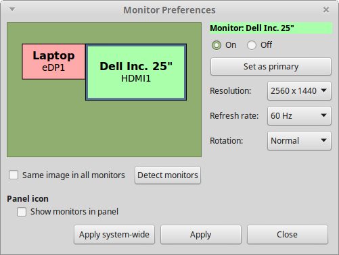Open the Resolution dropdown showing 2560 x 1440
Viewport: 339px width, 255px height.
click(x=299, y=91)
